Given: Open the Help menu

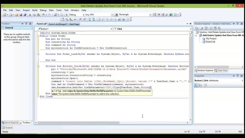Looking at the screenshot, I should [x=84, y=10].
